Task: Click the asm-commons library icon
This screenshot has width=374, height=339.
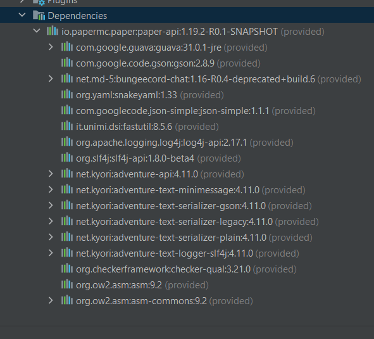Action: click(67, 300)
